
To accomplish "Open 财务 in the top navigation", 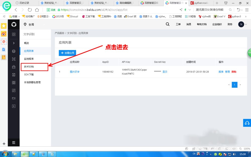I will [230, 24].
